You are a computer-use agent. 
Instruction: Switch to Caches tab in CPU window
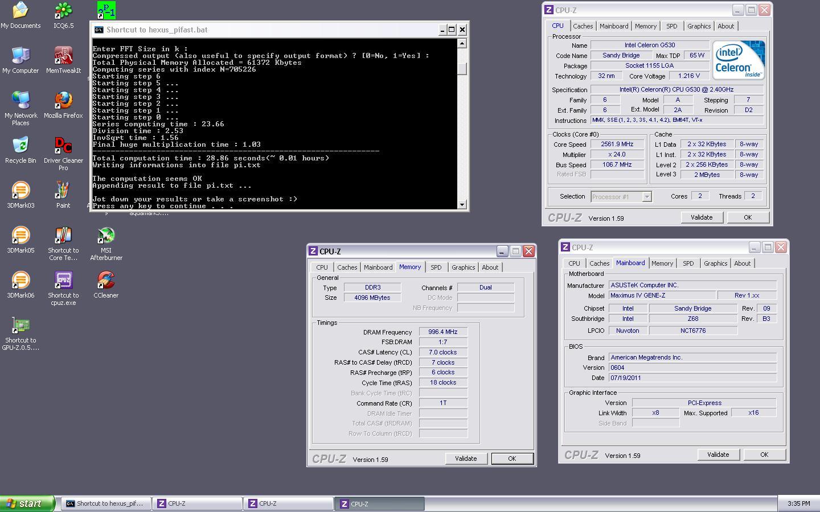click(x=583, y=26)
